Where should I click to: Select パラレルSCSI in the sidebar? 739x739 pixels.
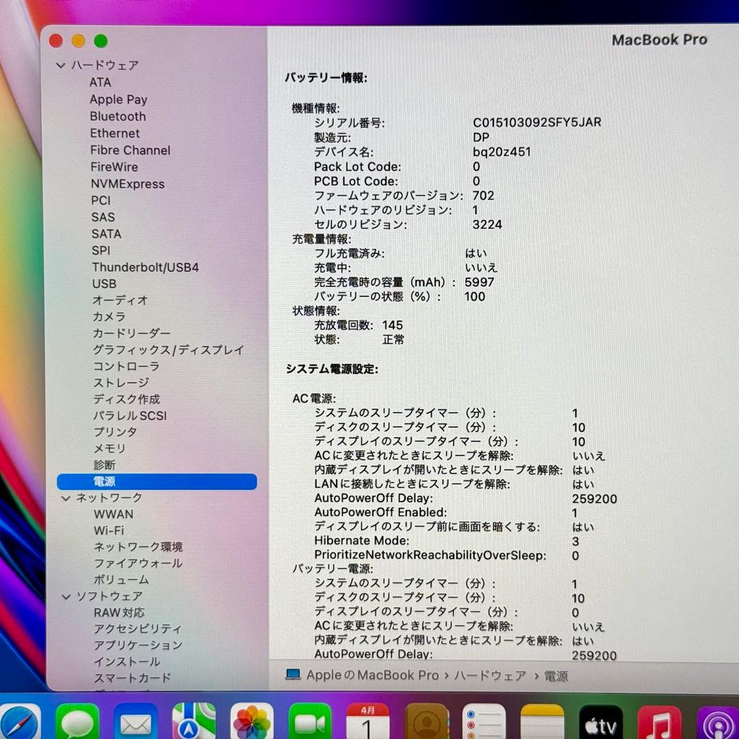pos(130,416)
